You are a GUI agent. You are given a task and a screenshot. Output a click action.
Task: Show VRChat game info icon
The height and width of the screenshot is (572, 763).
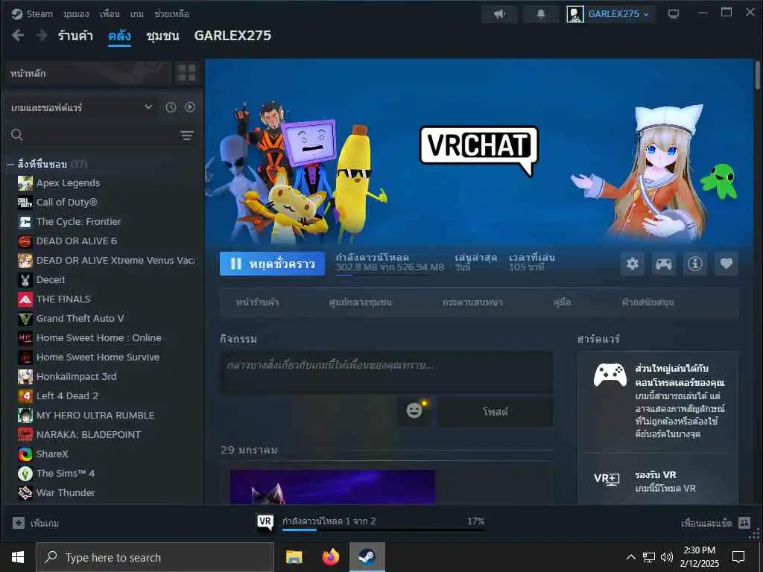click(x=695, y=264)
